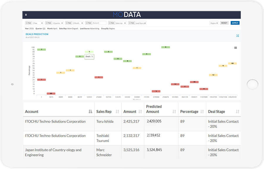Image resolution: width=264 pixels, height=169 pixels.
Task: Click the Deals Prediction panel title
Action: (x=37, y=34)
